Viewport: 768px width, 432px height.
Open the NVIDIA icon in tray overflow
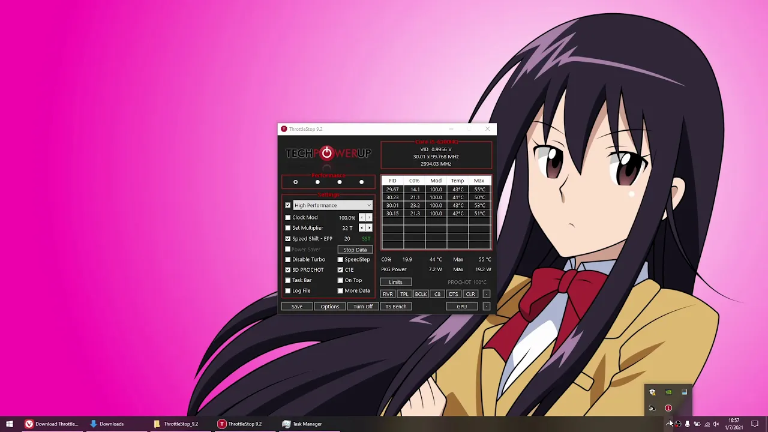pyautogui.click(x=668, y=392)
